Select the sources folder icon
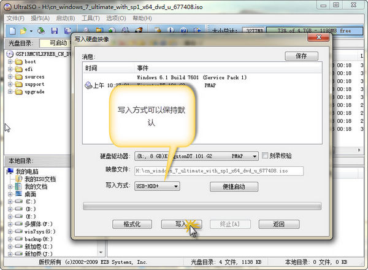 pos(18,77)
